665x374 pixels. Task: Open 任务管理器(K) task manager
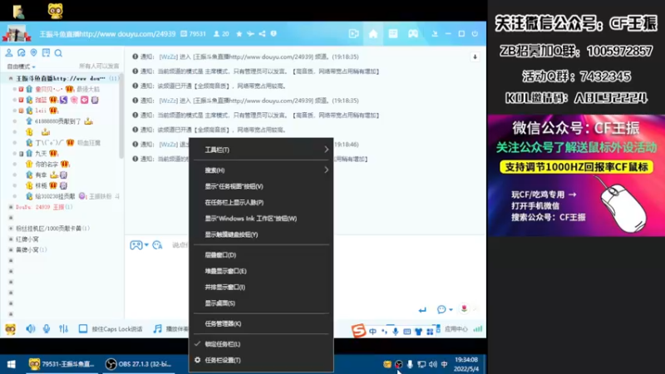coord(261,323)
